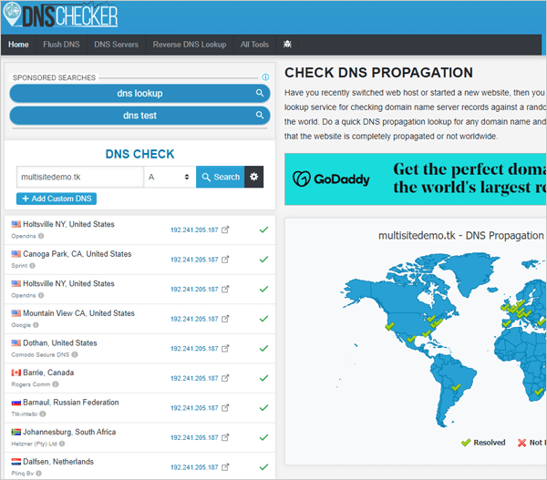Click Mountain View IP address link
Viewport: 547px width, 480px height.
(194, 319)
